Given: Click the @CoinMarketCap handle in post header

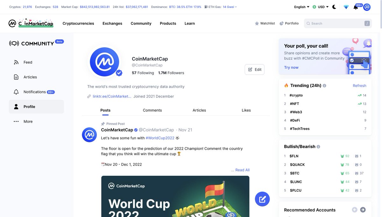Looking at the screenshot, I should pos(156,130).
